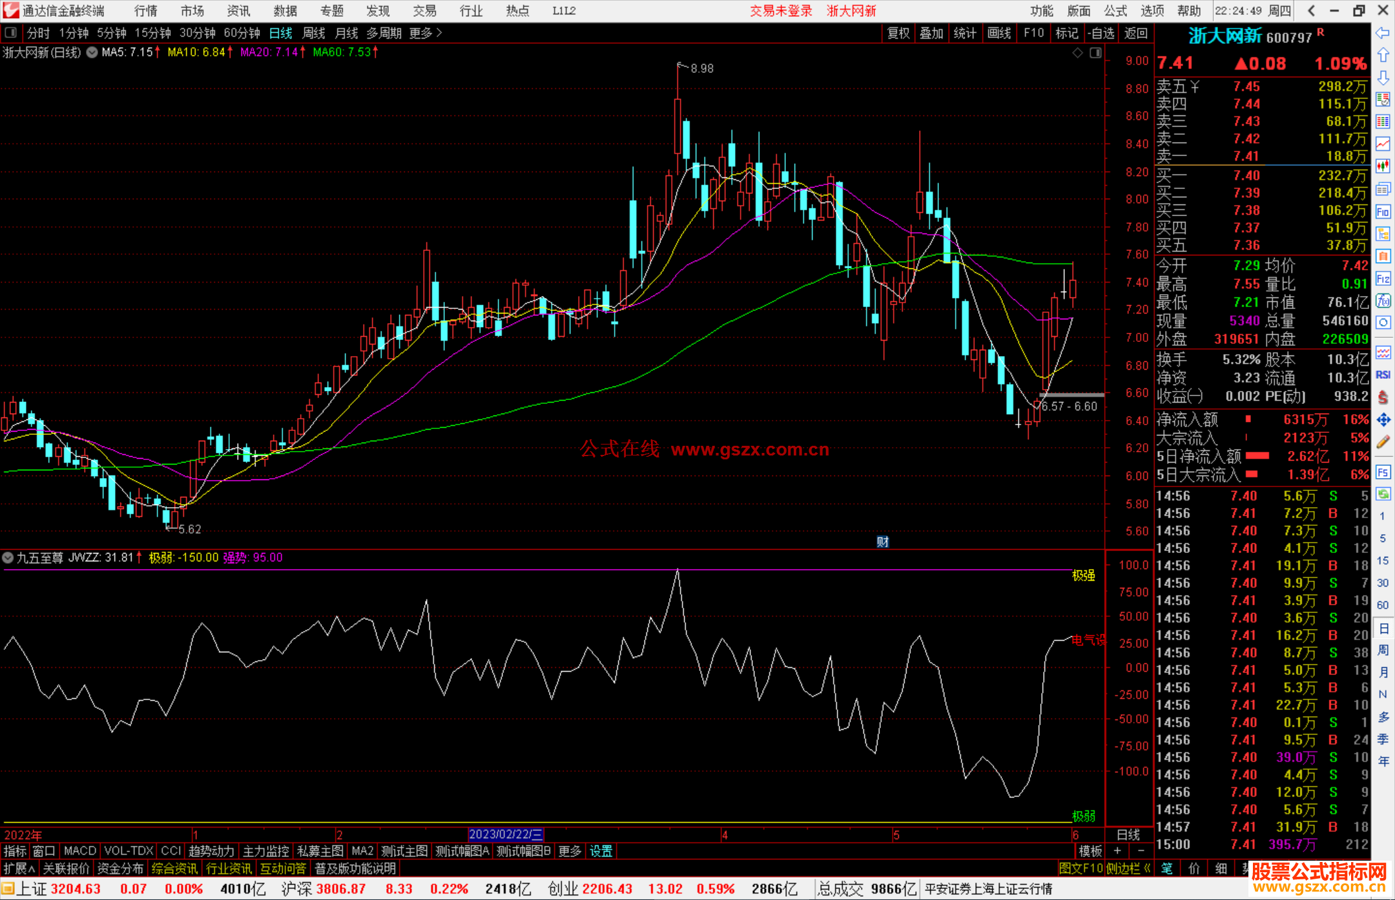Click the 复权 button
The width and height of the screenshot is (1395, 900).
[x=898, y=33]
